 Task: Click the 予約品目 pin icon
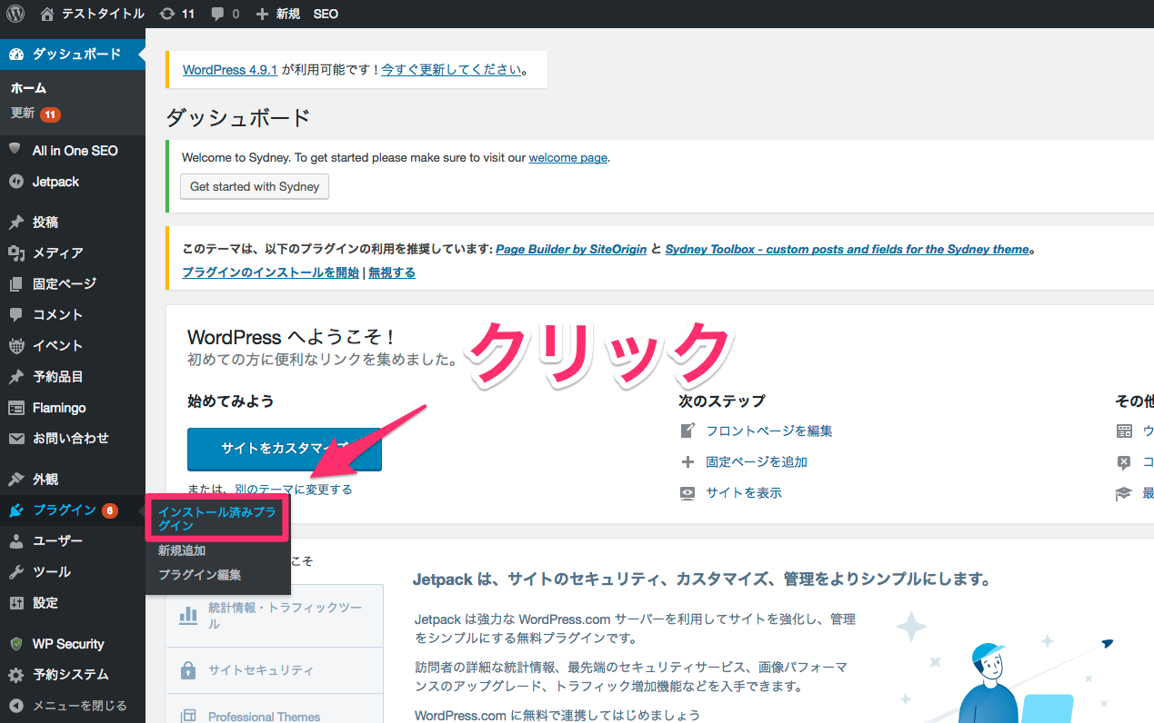15,377
